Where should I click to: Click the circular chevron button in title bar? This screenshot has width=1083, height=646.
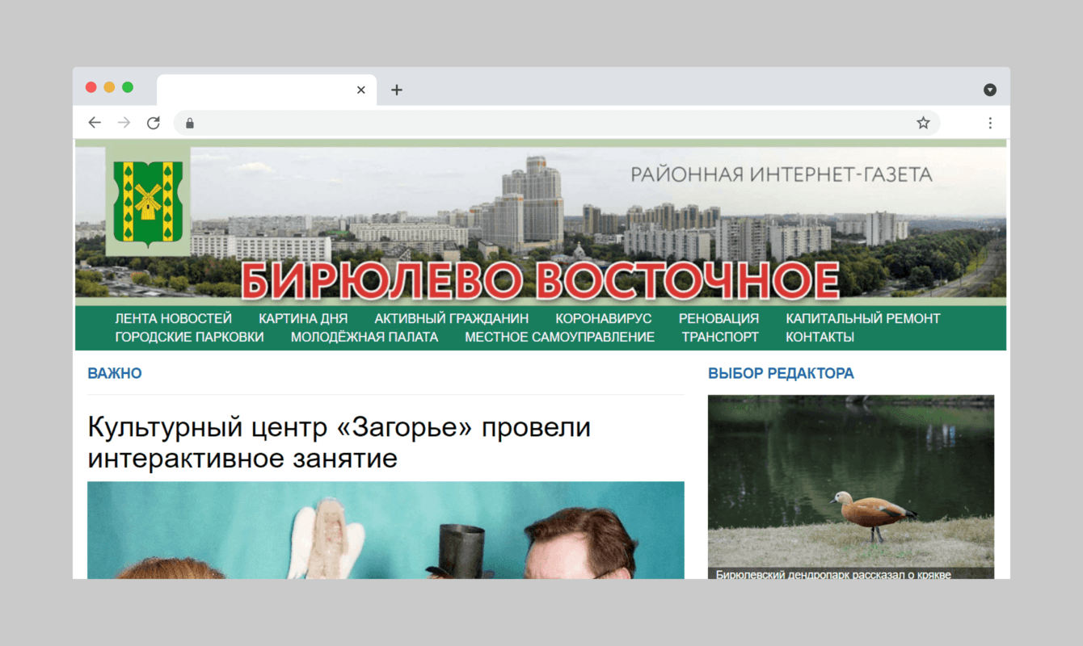[989, 89]
